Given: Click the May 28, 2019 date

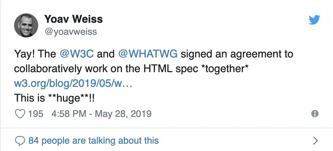Looking at the screenshot, I should [x=123, y=114].
